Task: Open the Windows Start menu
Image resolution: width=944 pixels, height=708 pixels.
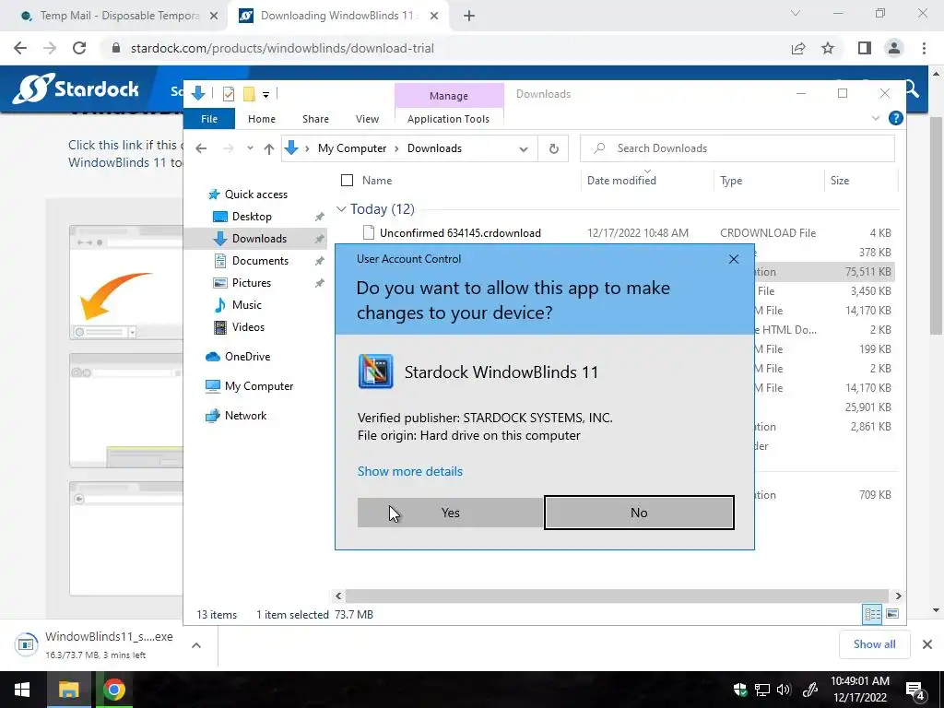Action: tap(22, 690)
